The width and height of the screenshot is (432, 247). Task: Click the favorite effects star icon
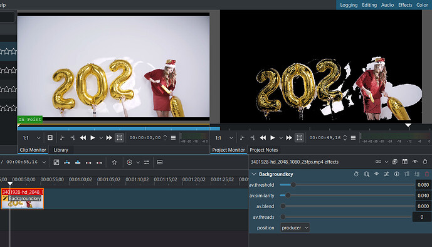click(114, 162)
